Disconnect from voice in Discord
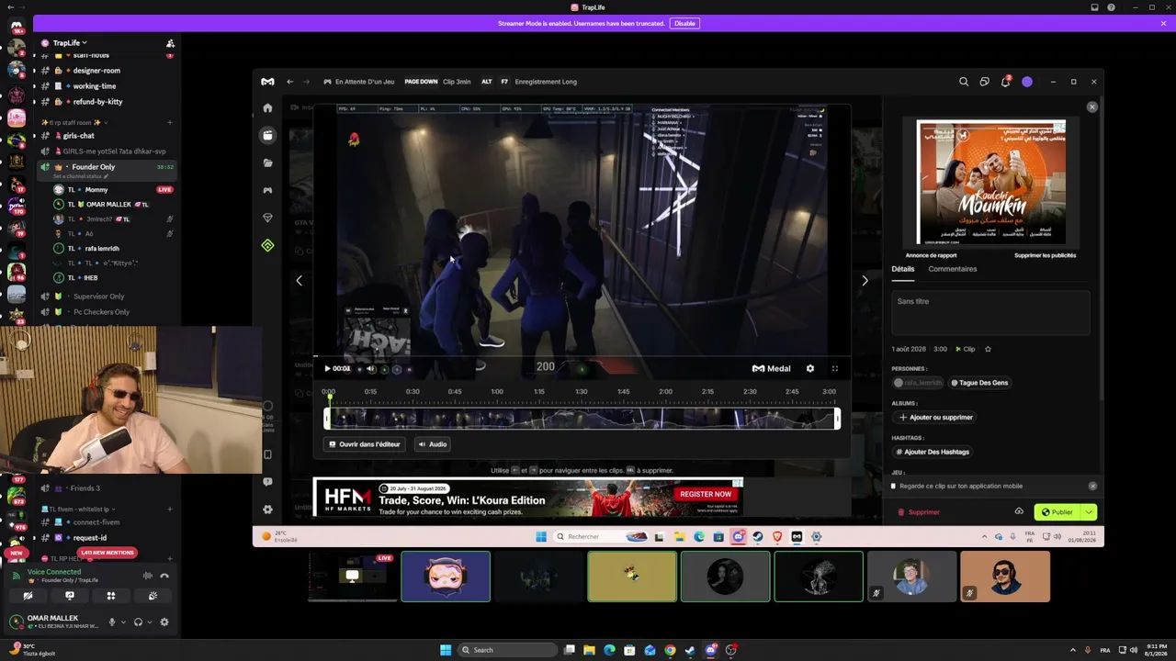The width and height of the screenshot is (1176, 661). [x=164, y=576]
